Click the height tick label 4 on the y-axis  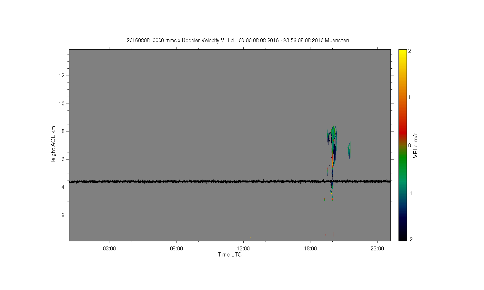click(x=64, y=187)
